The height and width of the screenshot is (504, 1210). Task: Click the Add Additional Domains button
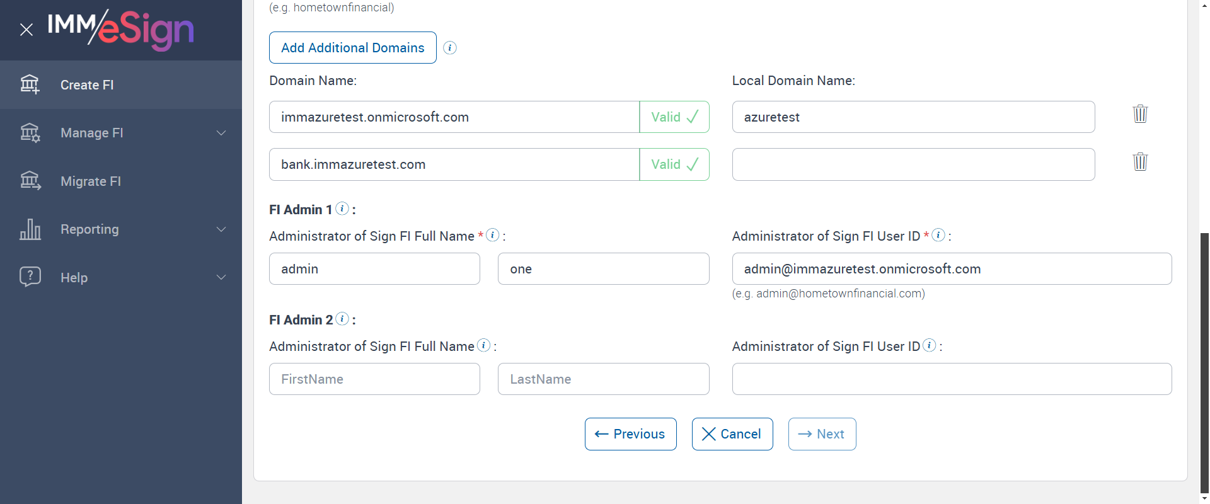[x=352, y=48]
